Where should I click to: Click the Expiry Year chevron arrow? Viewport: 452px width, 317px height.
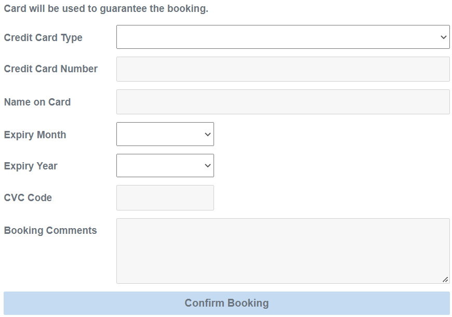tap(208, 166)
